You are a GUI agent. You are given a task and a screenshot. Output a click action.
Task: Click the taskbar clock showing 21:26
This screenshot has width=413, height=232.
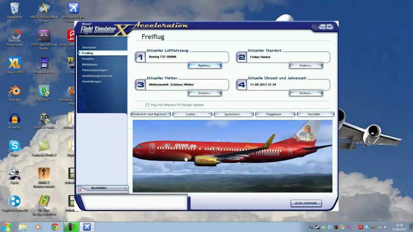[399, 227]
